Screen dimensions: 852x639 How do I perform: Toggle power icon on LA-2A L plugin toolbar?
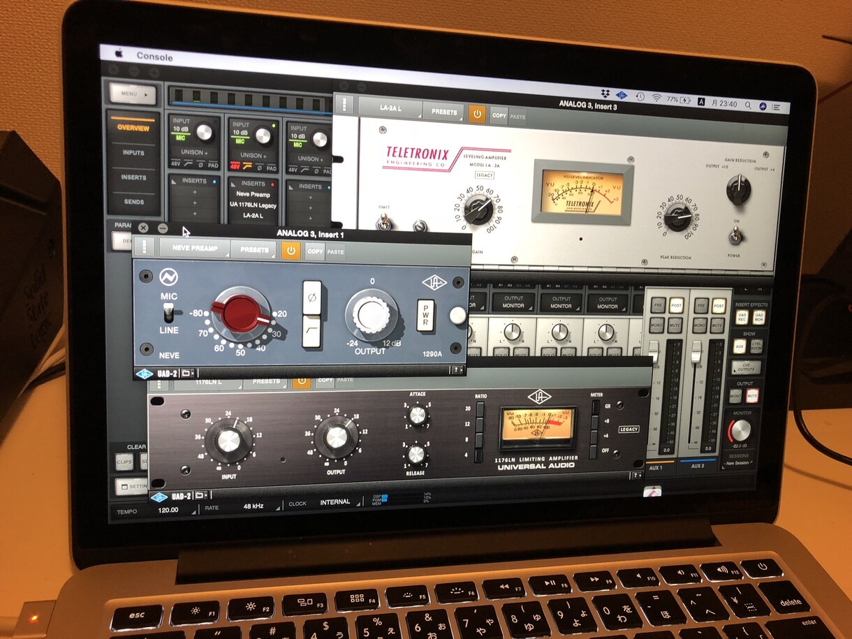point(477,112)
